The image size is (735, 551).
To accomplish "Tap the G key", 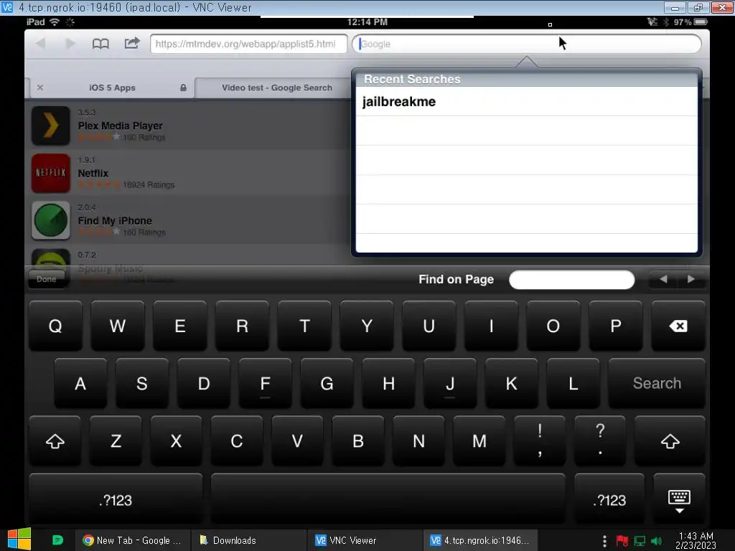I will coord(327,384).
